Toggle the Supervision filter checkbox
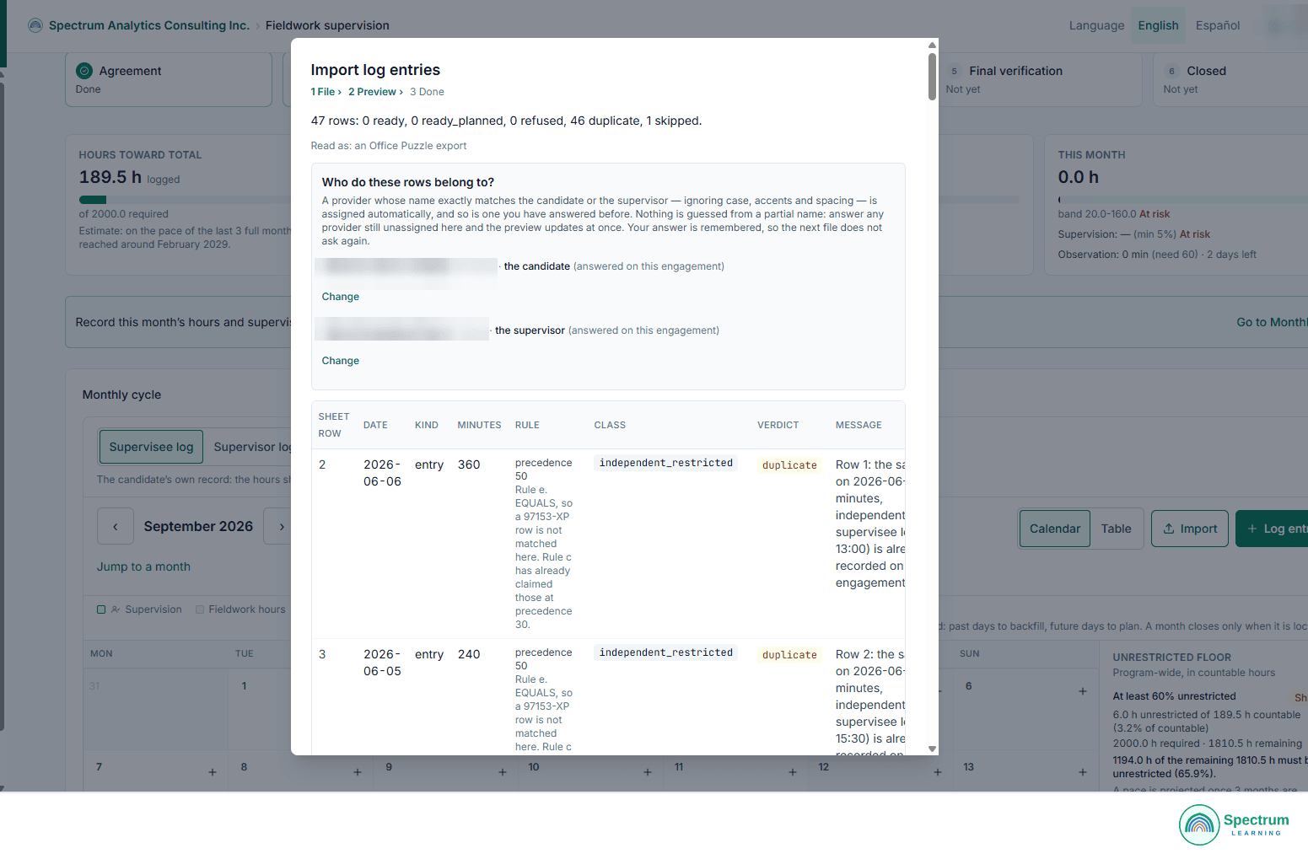 (101, 609)
